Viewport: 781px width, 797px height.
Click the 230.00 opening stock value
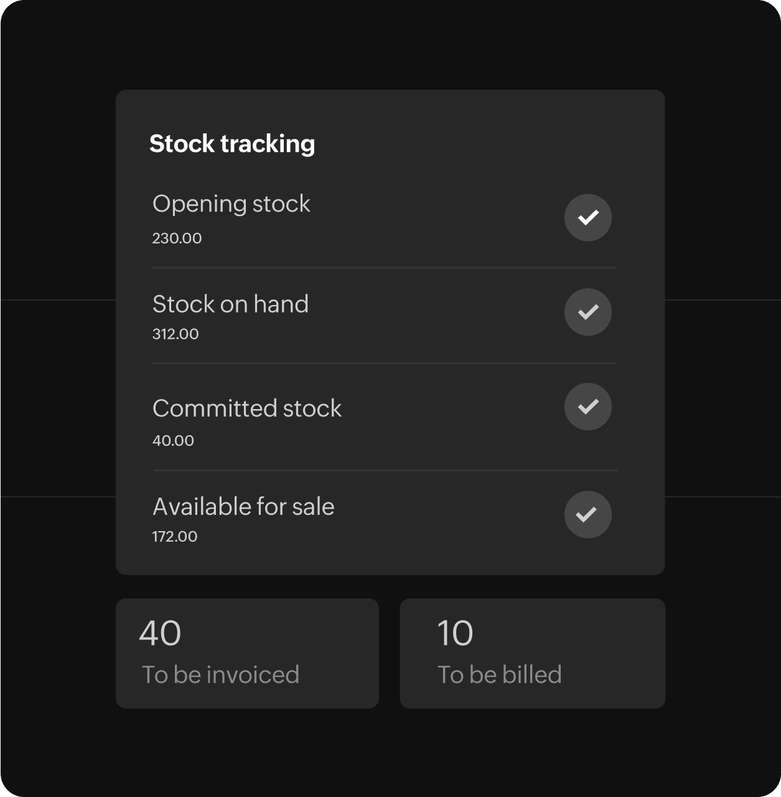pyautogui.click(x=177, y=238)
